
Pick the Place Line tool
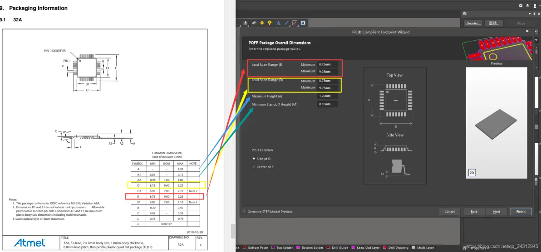pos(286,23)
